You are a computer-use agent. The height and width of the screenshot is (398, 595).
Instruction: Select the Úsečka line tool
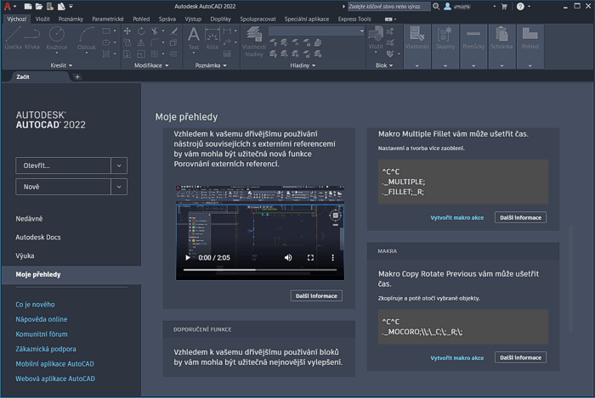coord(13,38)
